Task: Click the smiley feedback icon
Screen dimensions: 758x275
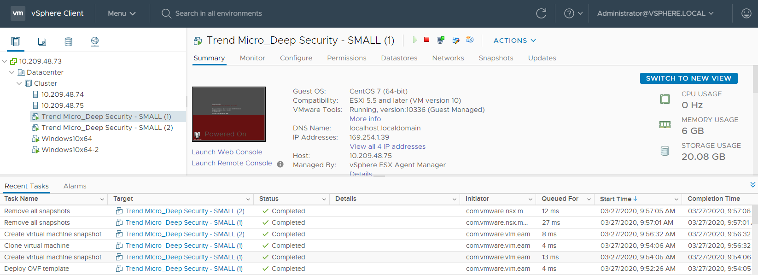Action: click(x=746, y=13)
